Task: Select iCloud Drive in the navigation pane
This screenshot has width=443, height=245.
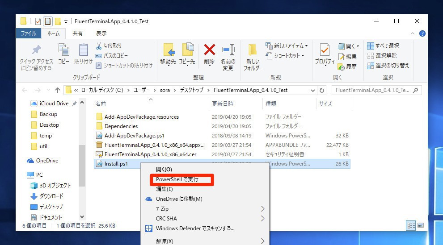Action: pos(54,104)
